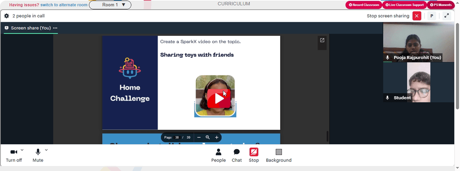Turn off the camera
This screenshot has height=171, width=460.
point(14,155)
